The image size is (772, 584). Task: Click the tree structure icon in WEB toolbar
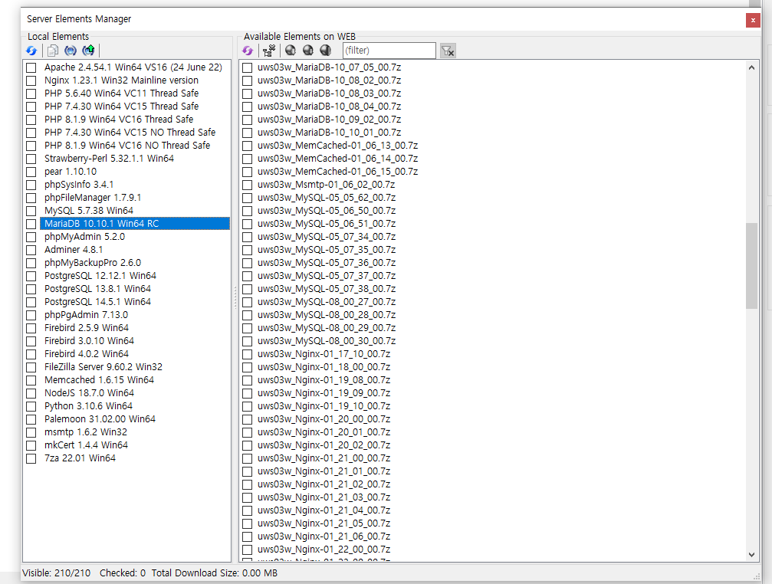(x=268, y=51)
